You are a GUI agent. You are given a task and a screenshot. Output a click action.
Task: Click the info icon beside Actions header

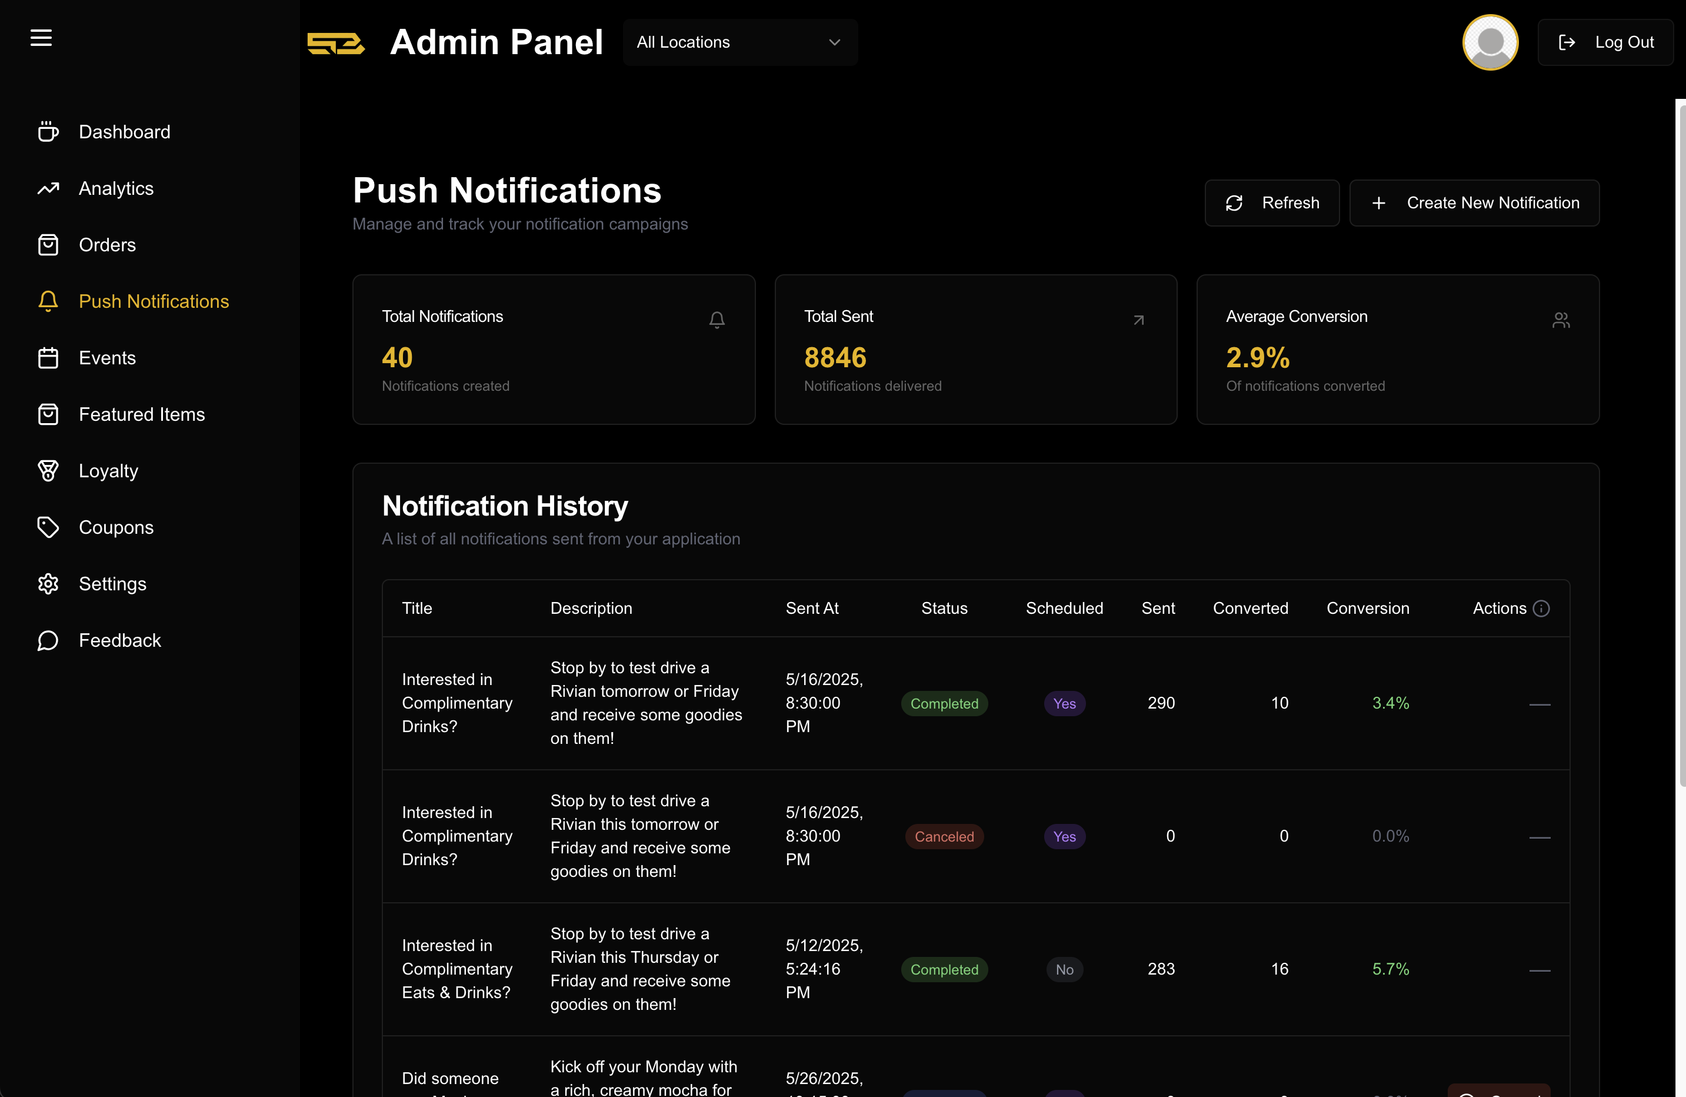tap(1541, 608)
